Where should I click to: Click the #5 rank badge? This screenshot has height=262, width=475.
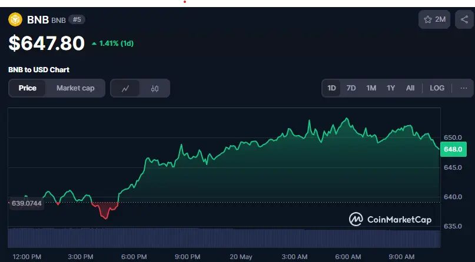pyautogui.click(x=77, y=19)
